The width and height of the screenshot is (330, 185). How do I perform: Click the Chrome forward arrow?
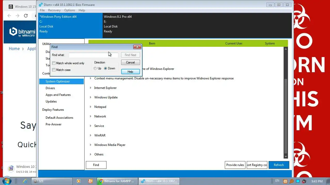point(18,16)
